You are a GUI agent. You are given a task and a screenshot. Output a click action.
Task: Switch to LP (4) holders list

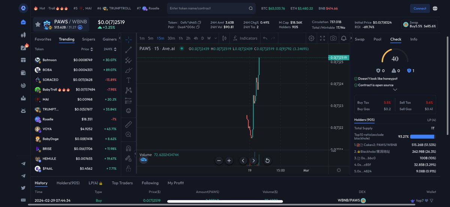pos(432,120)
